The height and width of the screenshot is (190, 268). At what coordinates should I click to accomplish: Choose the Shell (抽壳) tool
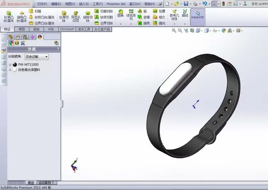pyautogui.click(x=144, y=23)
